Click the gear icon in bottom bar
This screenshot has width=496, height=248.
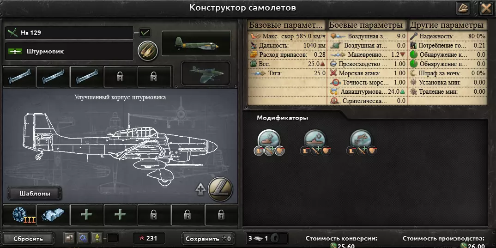pyautogui.click(x=83, y=238)
